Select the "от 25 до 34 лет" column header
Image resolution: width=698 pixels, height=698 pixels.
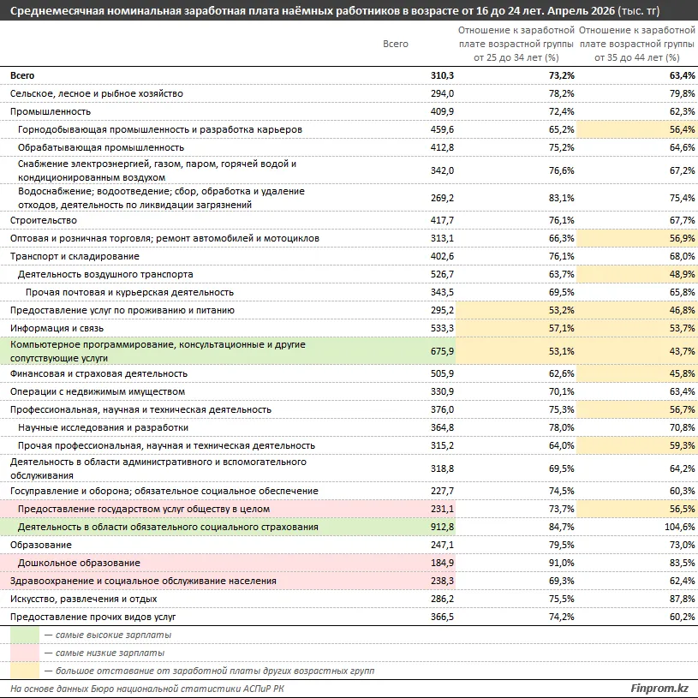pyautogui.click(x=516, y=44)
